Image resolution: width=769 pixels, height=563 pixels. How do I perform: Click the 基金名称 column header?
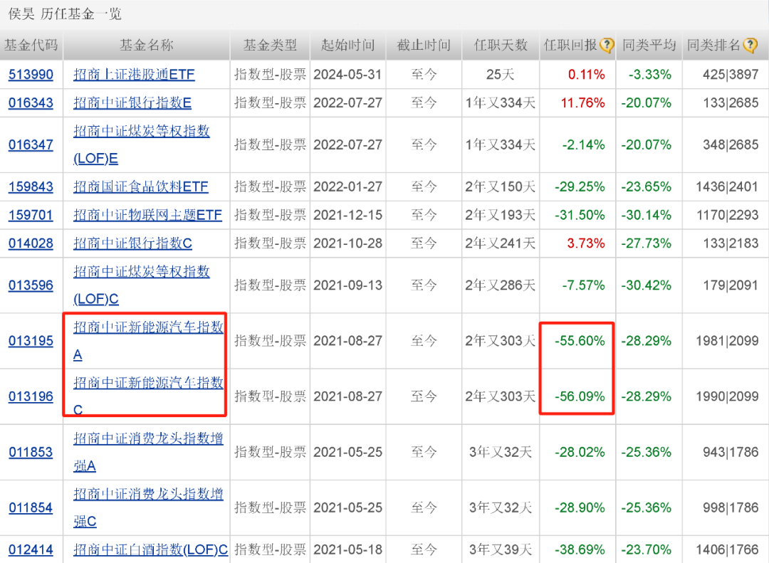[x=147, y=46]
